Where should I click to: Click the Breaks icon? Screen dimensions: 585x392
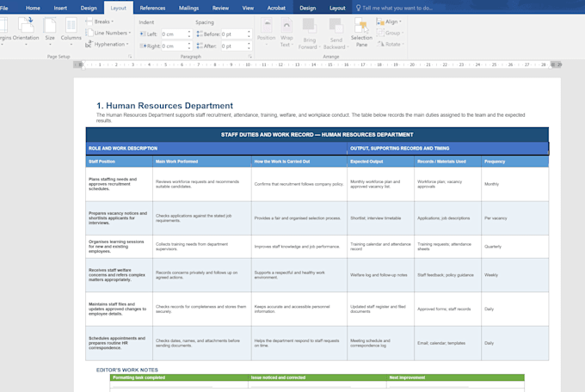coord(89,21)
